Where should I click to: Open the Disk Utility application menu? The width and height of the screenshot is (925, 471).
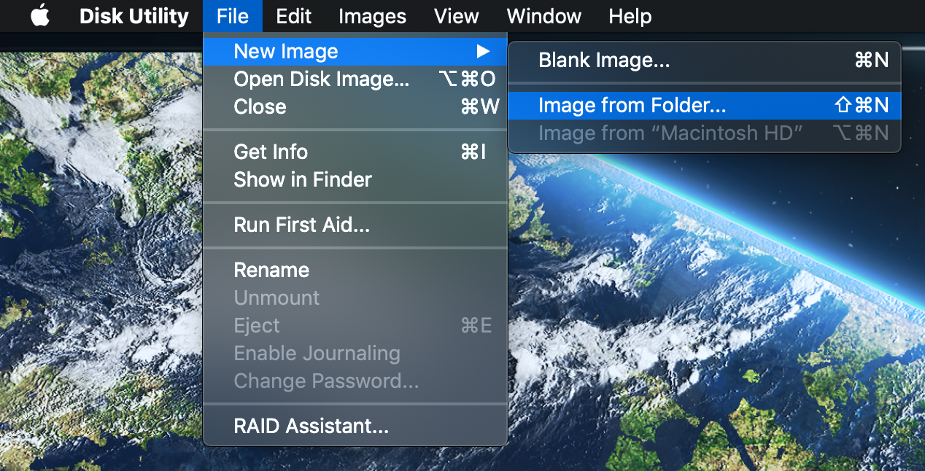pos(133,16)
